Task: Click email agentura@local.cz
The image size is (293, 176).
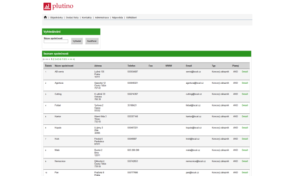Action: coord(195,83)
